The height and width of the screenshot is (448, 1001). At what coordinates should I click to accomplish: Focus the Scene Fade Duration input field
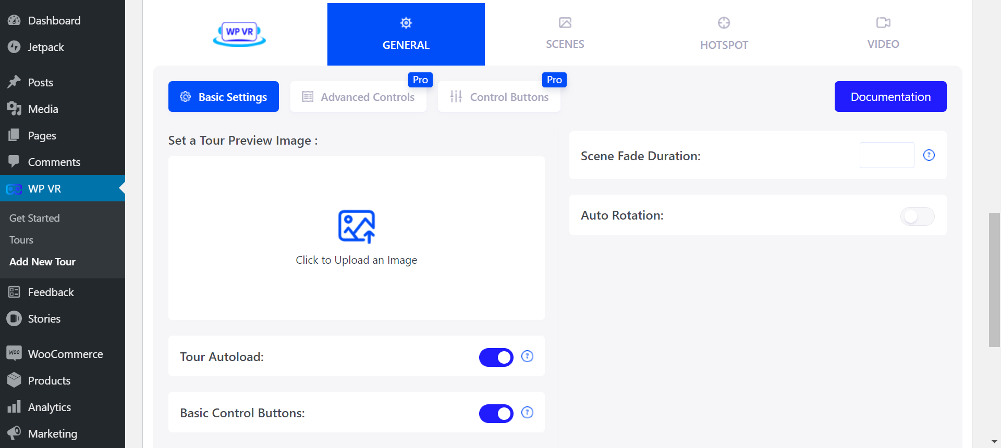(x=886, y=155)
